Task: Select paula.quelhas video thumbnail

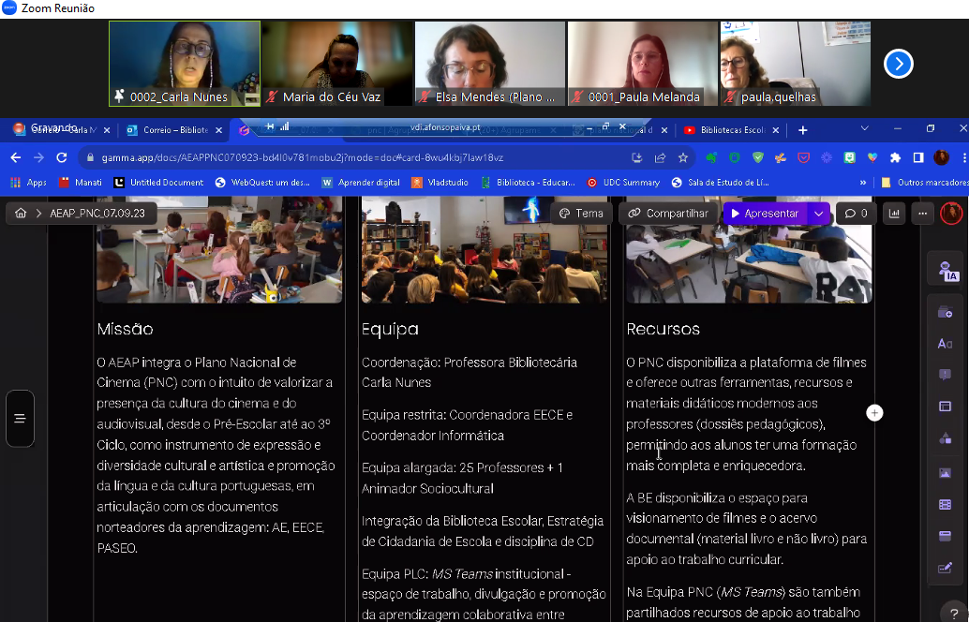Action: 796,64
